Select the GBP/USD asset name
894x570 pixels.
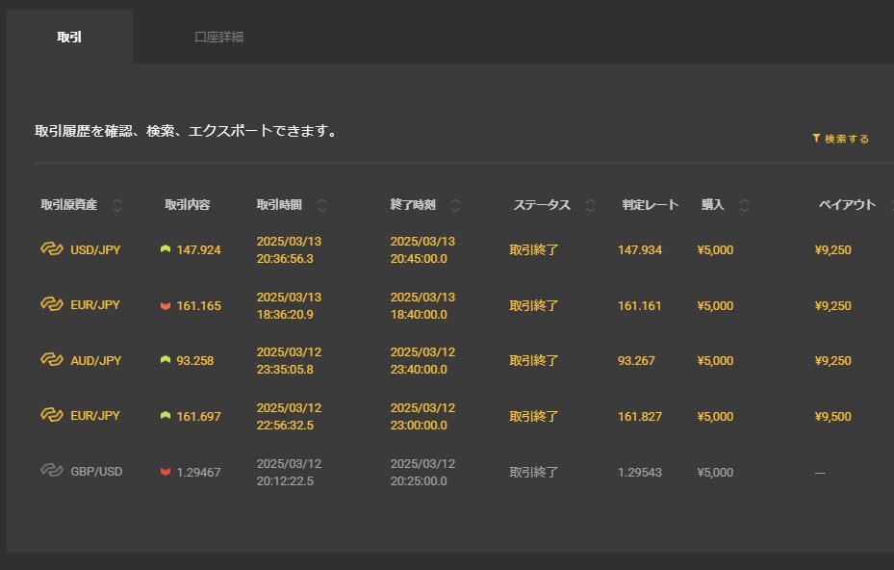tap(96, 472)
